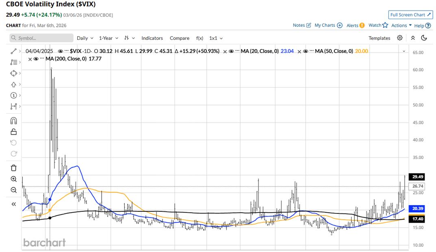Undo the last chart action
This screenshot has width=436, height=252.
click(13, 143)
